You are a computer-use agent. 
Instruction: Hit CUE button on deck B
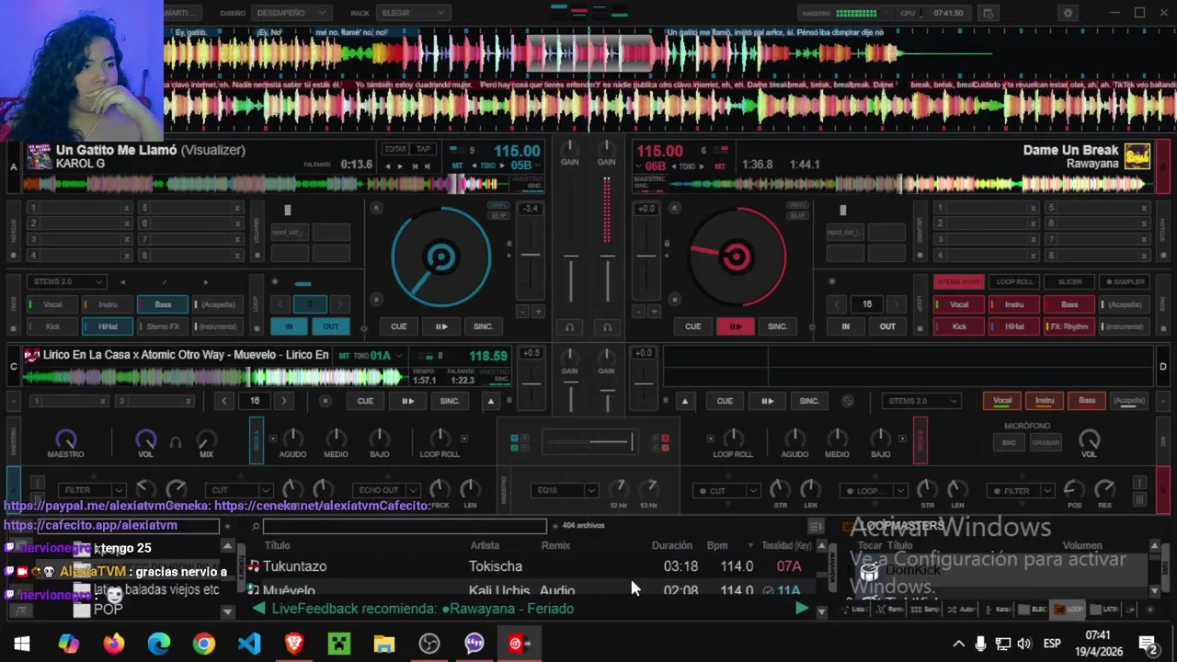(x=692, y=326)
